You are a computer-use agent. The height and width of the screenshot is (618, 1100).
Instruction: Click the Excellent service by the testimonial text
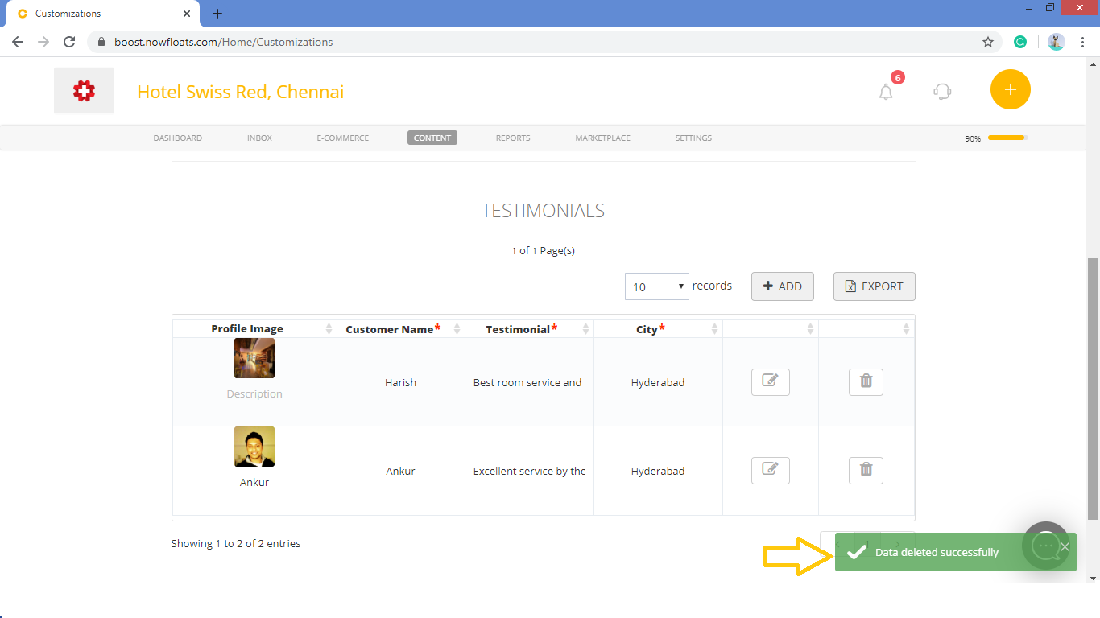coord(529,471)
